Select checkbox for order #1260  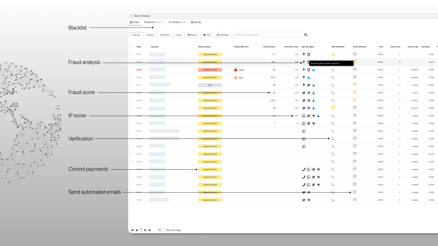(131, 131)
